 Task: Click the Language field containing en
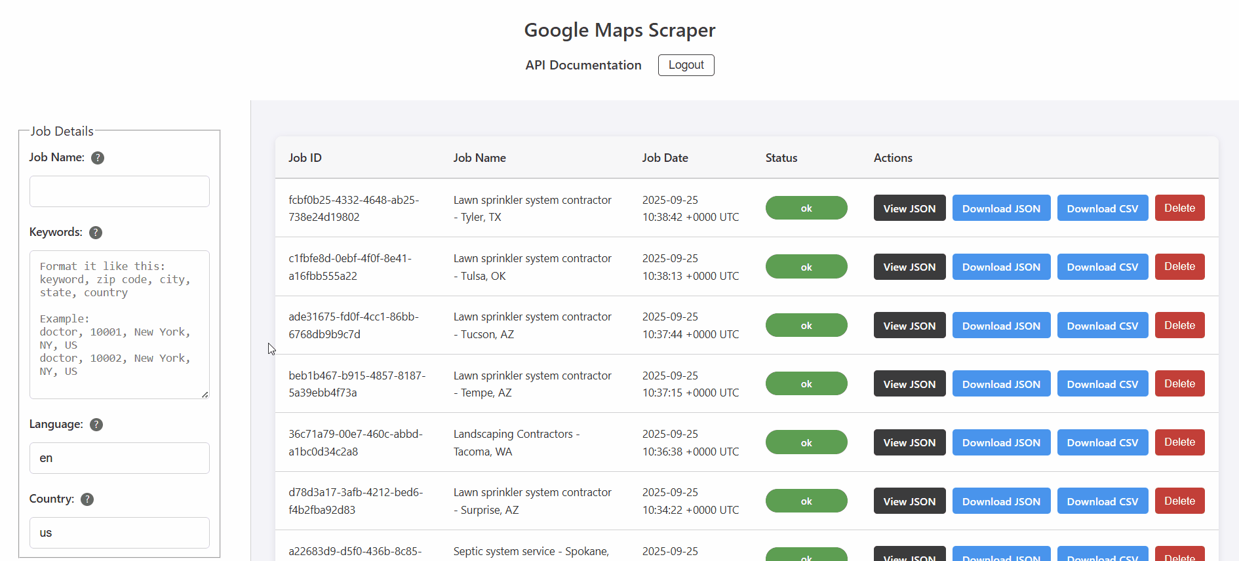click(119, 458)
